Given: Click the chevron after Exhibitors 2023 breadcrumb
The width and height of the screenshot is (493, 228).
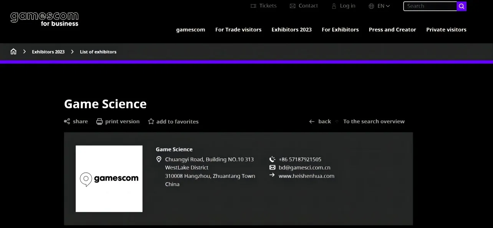Looking at the screenshot, I should coord(72,51).
